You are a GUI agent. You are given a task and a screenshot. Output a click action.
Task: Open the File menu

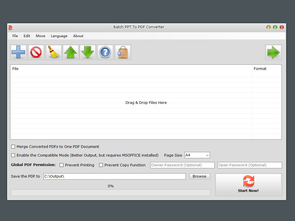(15, 36)
